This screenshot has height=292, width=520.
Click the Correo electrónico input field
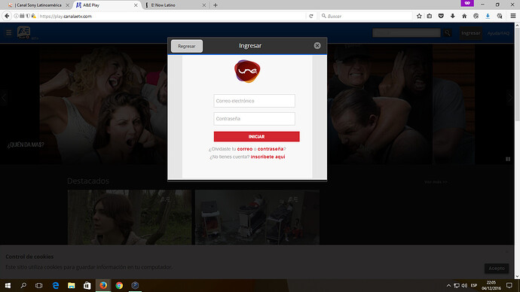tap(255, 101)
